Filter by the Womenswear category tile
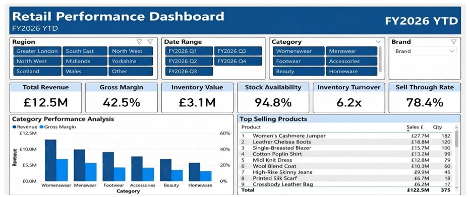The image size is (469, 197). coord(299,51)
